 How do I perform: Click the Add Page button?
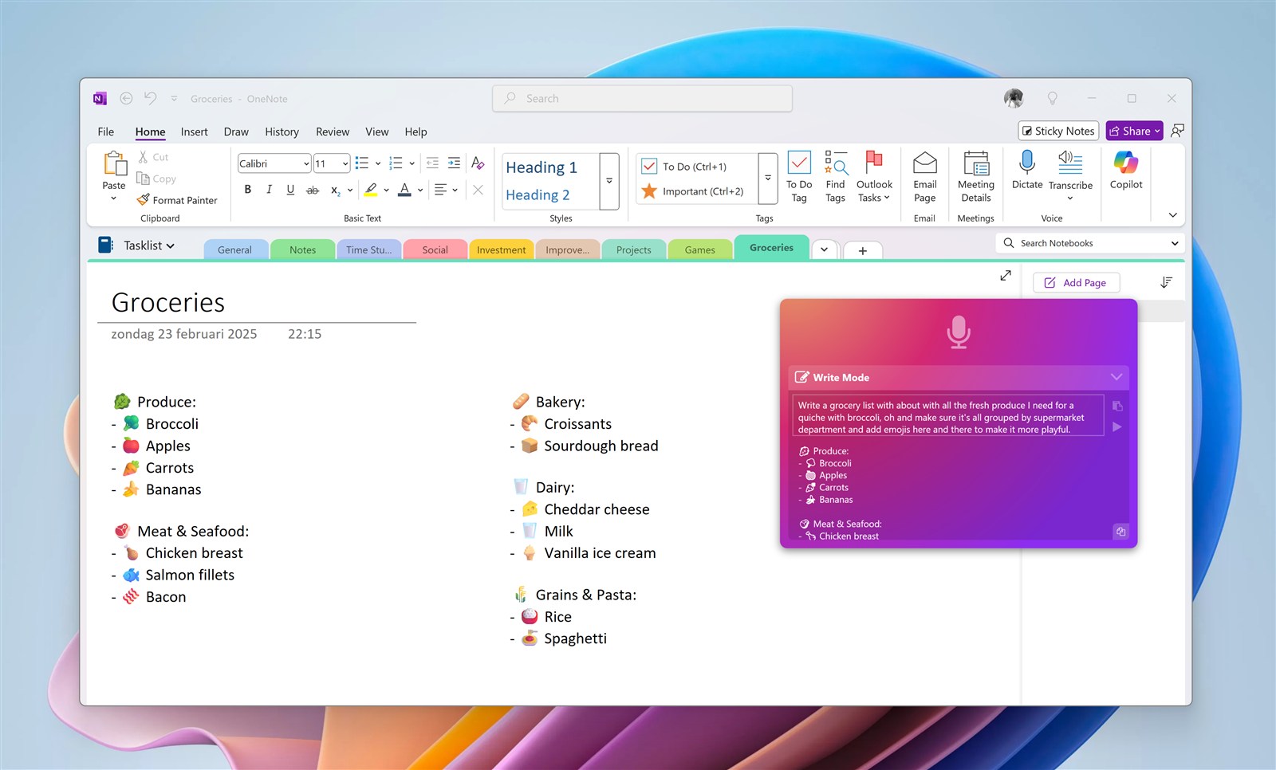[1076, 282]
